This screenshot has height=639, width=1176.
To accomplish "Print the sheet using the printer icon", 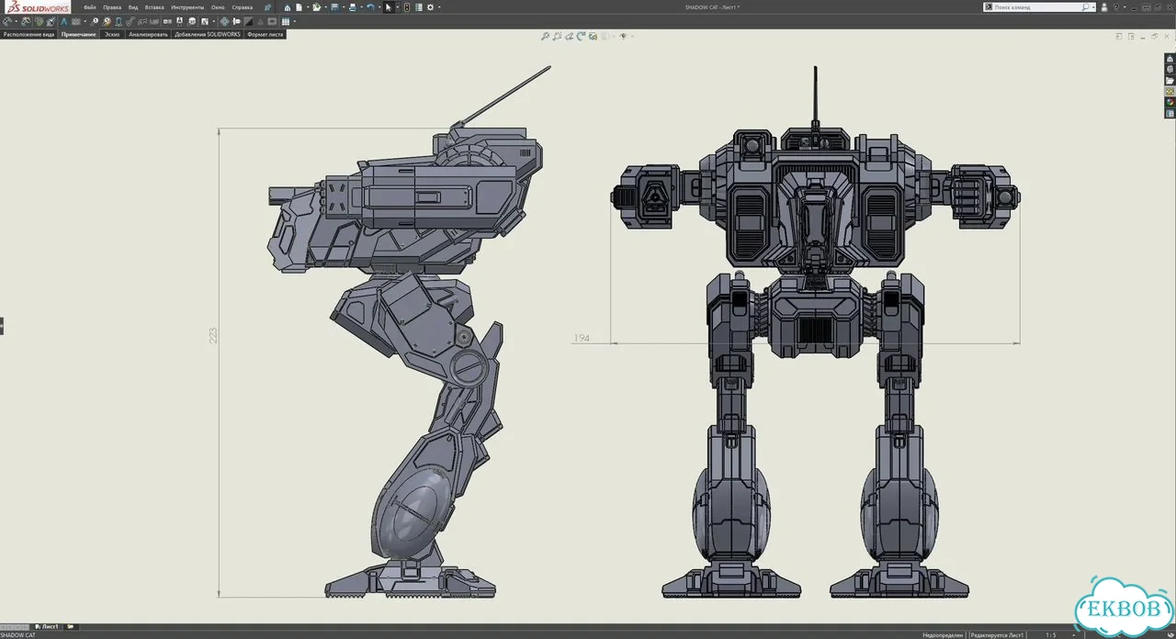I will click(x=353, y=7).
